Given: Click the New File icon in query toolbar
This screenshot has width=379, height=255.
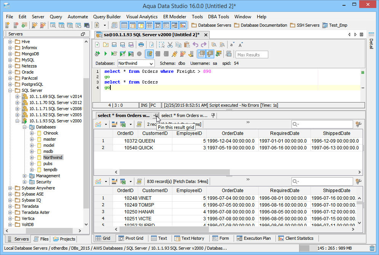Looking at the screenshot, I should [x=97, y=45].
